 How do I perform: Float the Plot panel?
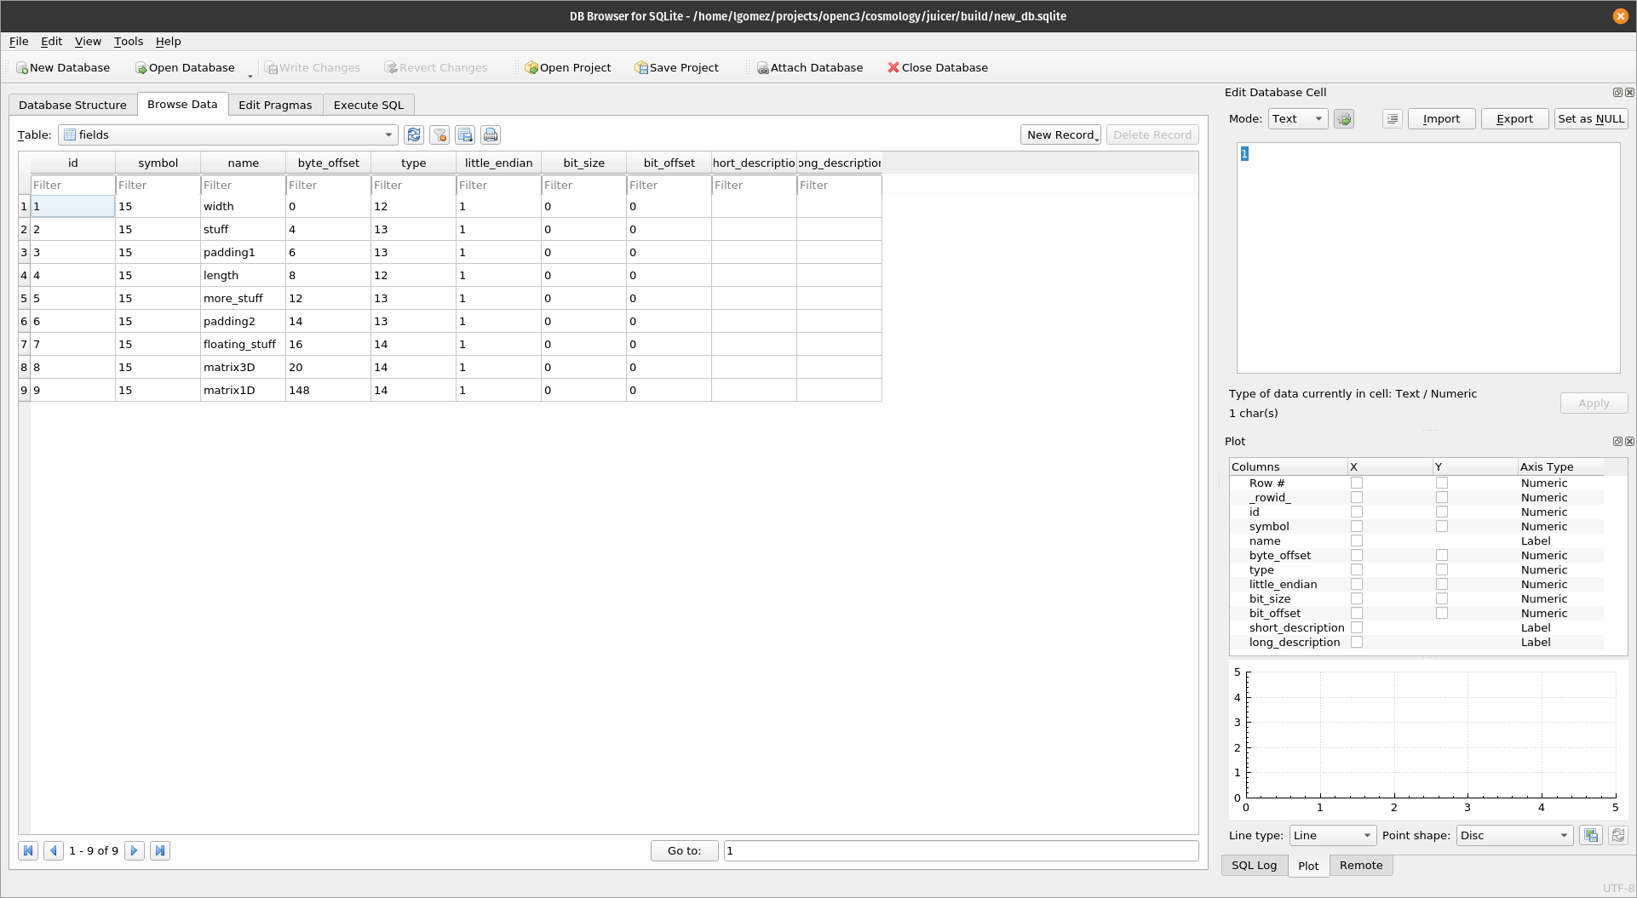[x=1617, y=442]
